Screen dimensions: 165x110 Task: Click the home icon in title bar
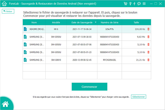coord(4,4)
